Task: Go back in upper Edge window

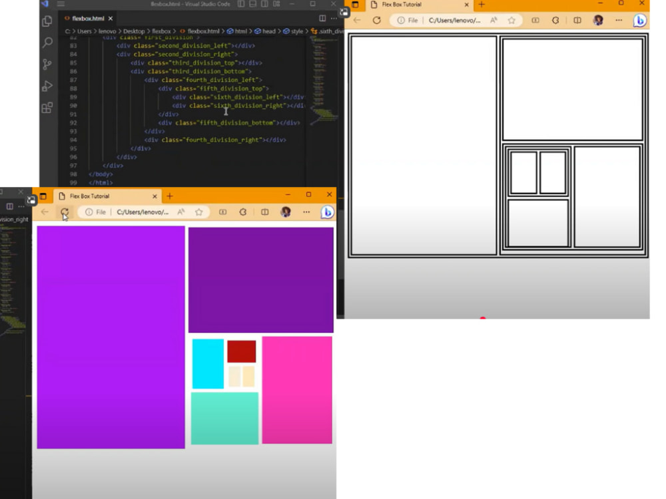Action: (x=357, y=20)
